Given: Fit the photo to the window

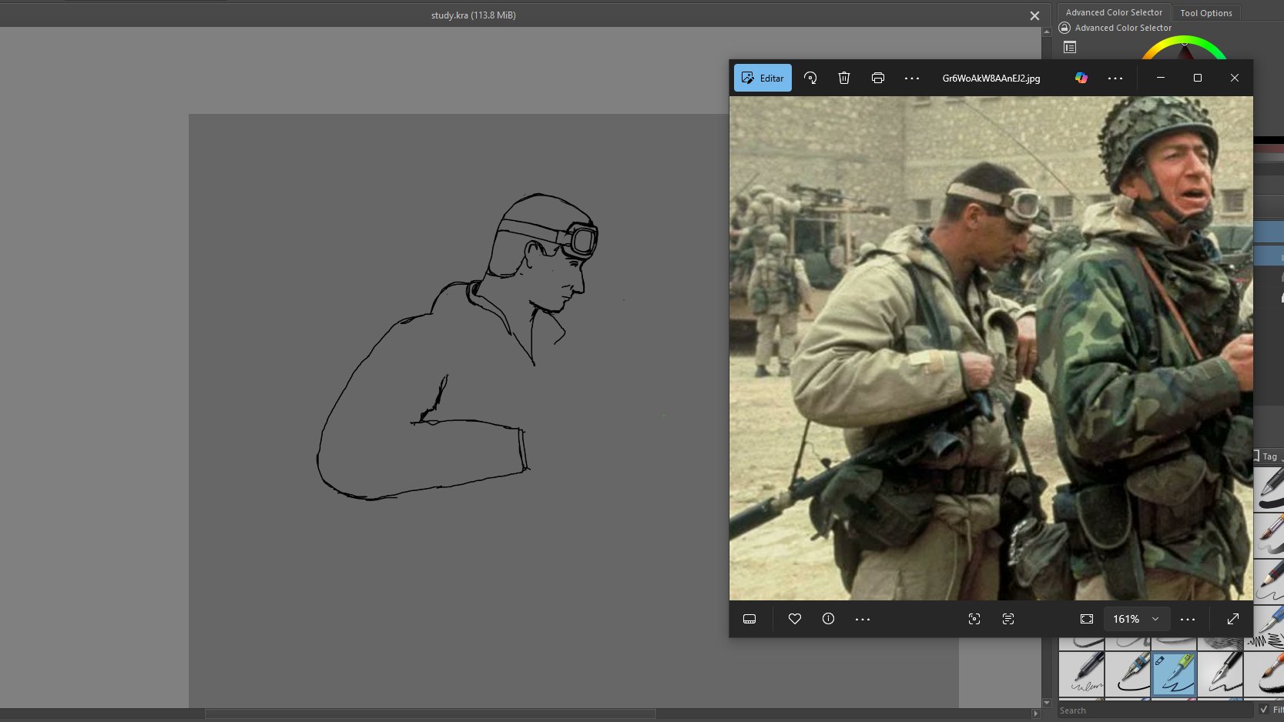Looking at the screenshot, I should pyautogui.click(x=1087, y=619).
